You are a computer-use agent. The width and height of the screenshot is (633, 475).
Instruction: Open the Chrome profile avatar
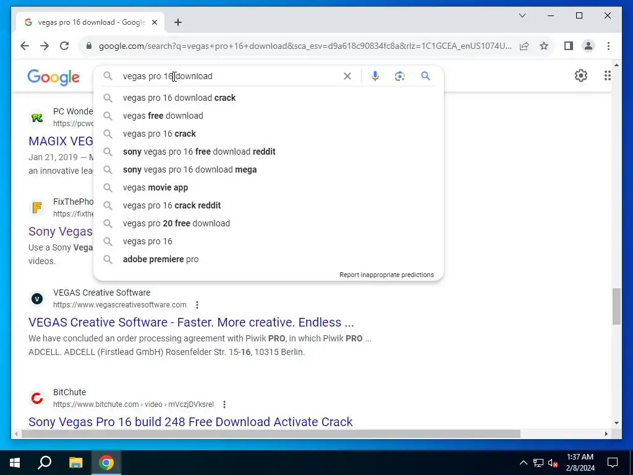pyautogui.click(x=588, y=46)
